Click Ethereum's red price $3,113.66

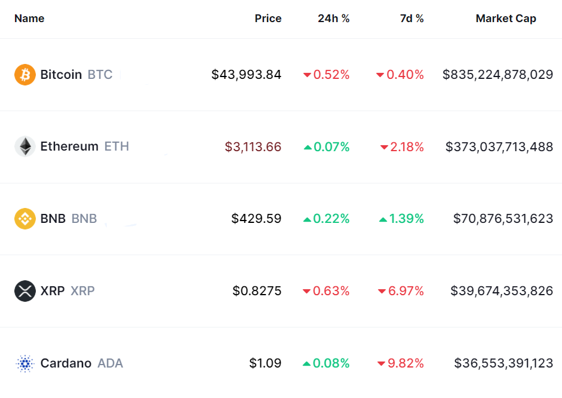[253, 146]
